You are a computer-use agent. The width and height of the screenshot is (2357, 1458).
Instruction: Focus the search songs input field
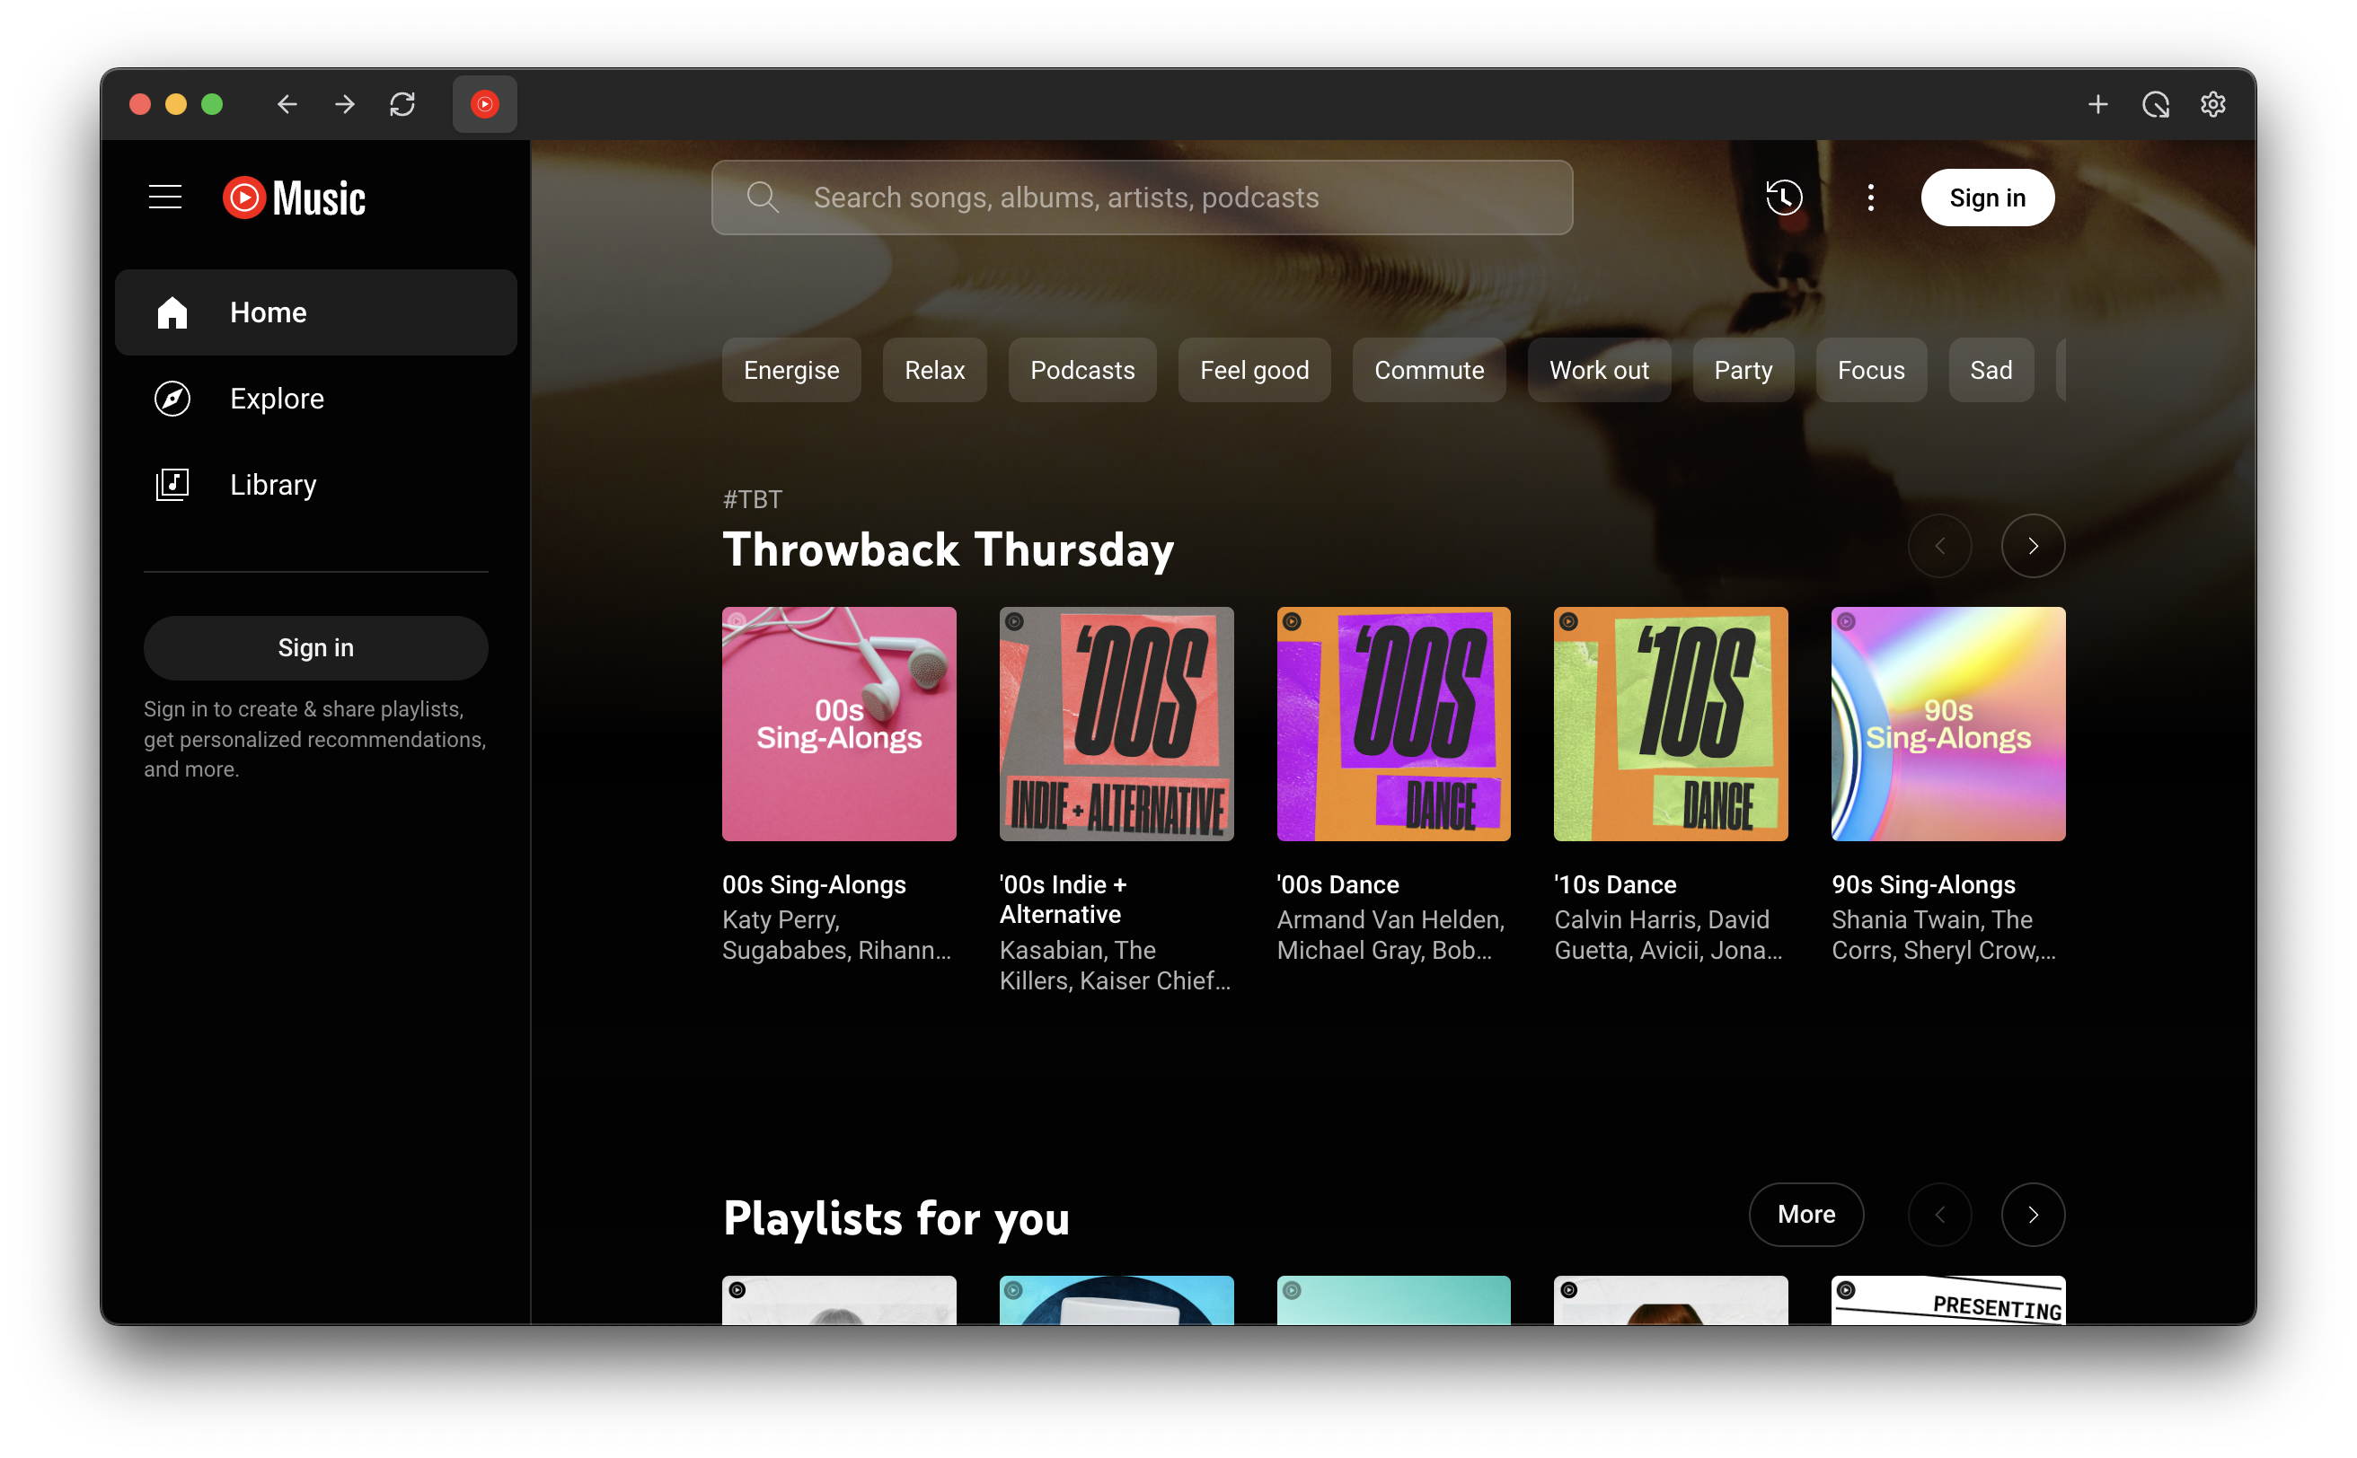[x=1142, y=198]
